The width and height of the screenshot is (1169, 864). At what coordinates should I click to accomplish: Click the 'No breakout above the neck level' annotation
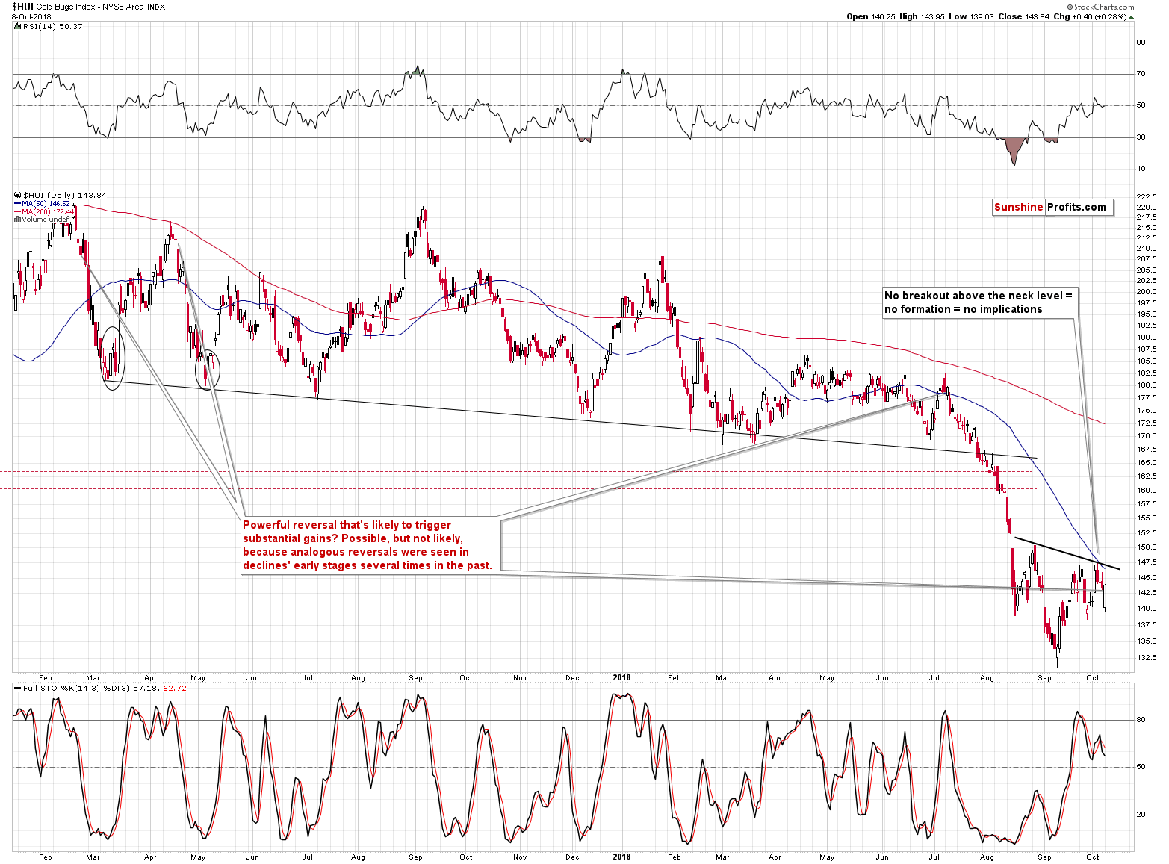981,302
